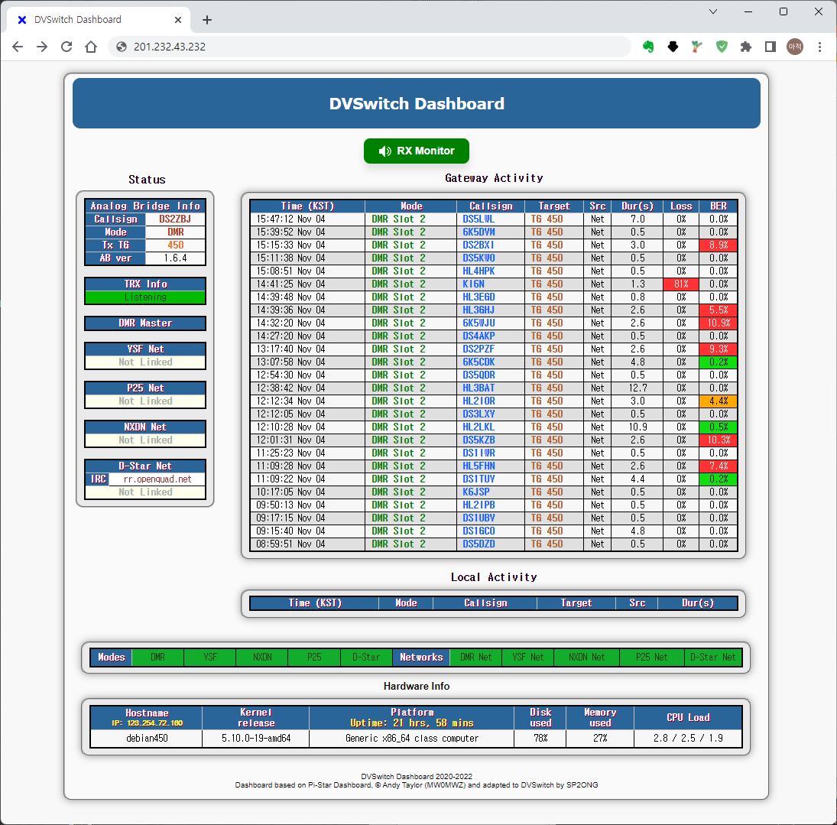Click the NXDN Net network indicator
837x825 pixels.
[586, 658]
